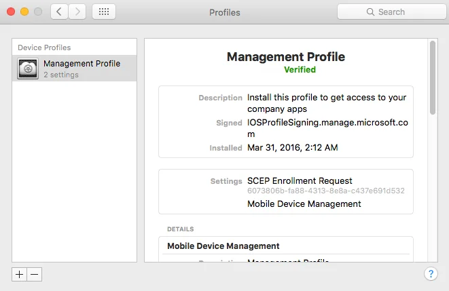Image resolution: width=449 pixels, height=291 pixels.
Task: Add a profile with the plus button
Action: click(x=19, y=275)
